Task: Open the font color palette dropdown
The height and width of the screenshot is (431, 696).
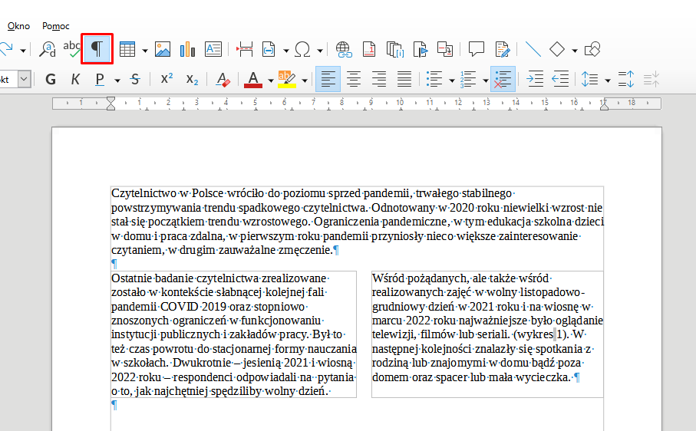Action: coord(271,81)
